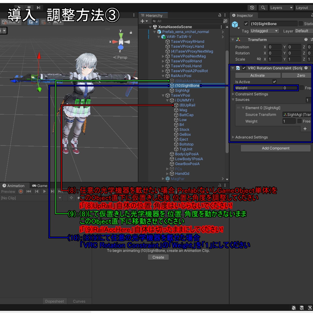Image resolution: width=313 pixels, height=313 pixels.
Task: Expand the TaswVPosiNextMag node
Action: [163, 56]
